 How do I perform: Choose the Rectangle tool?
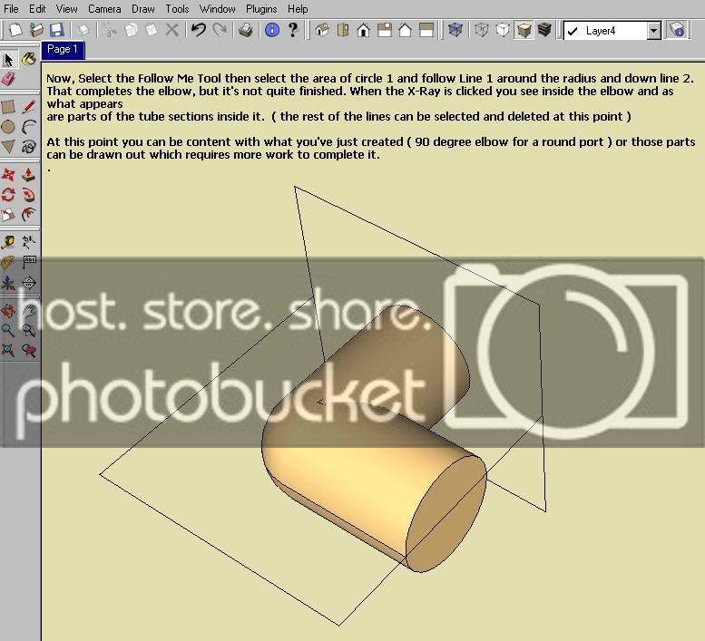[8, 107]
